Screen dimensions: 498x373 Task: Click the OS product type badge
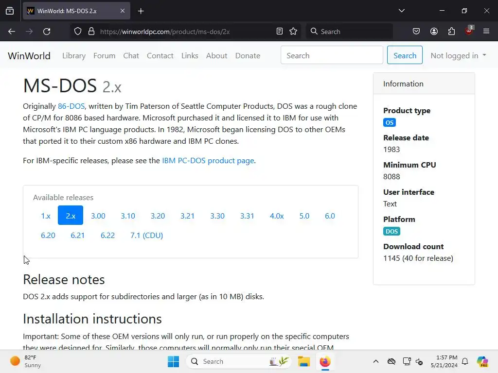(390, 123)
